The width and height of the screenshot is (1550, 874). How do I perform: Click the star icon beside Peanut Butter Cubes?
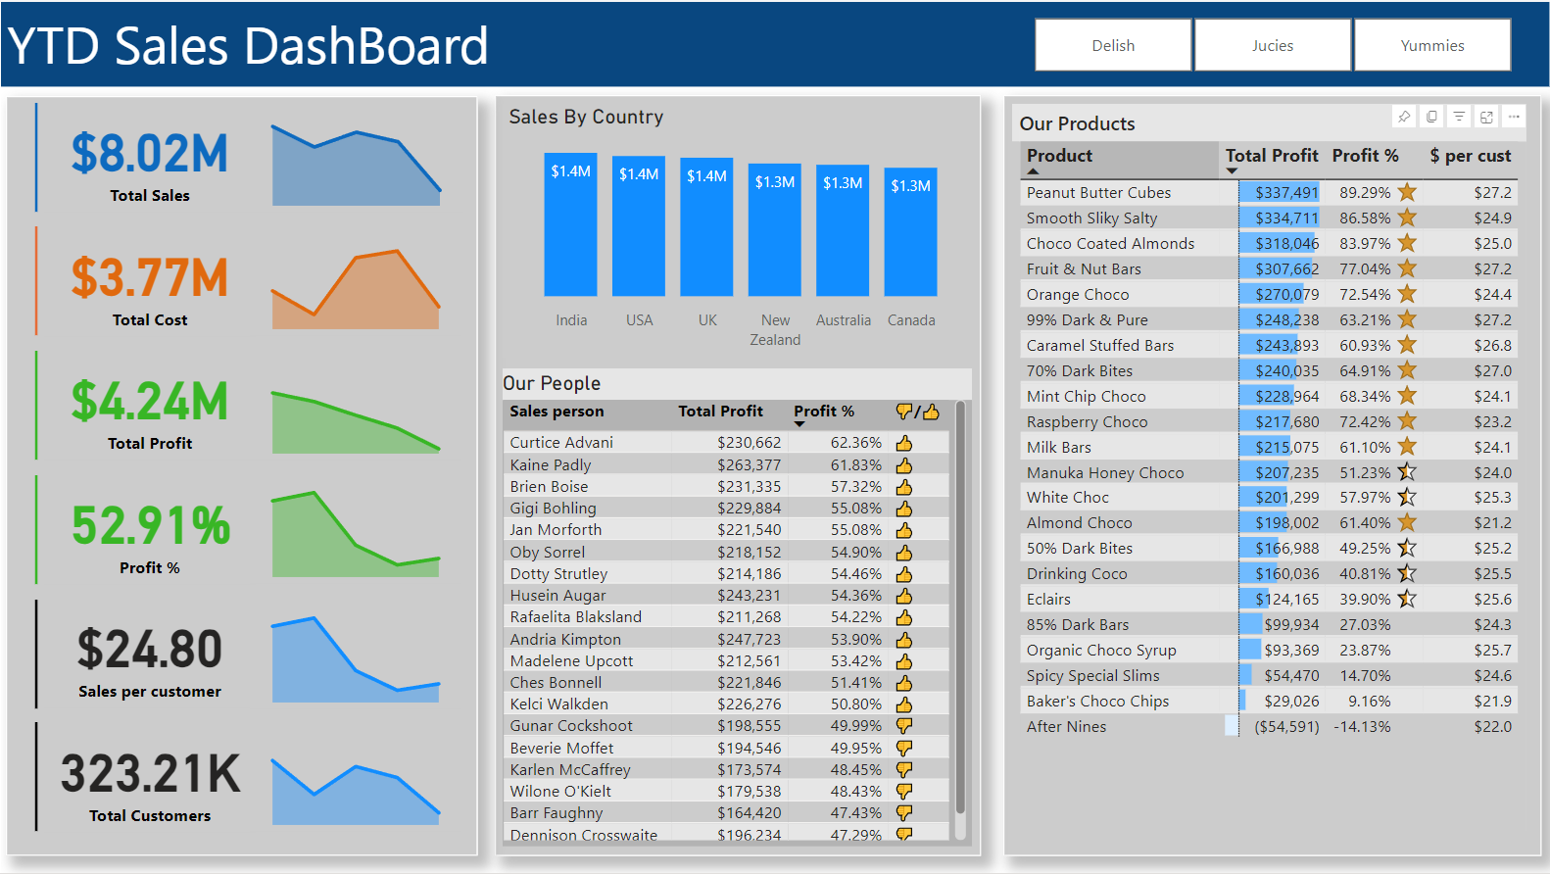[x=1407, y=192]
